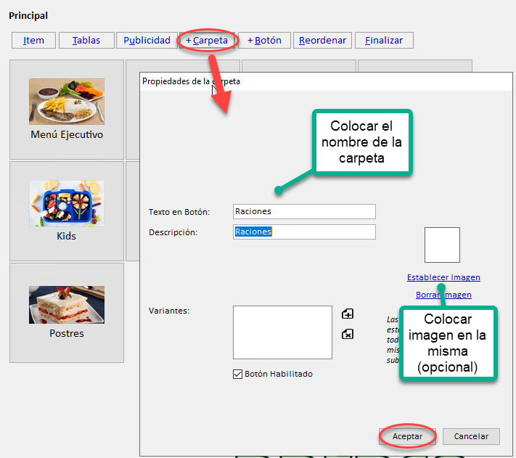Click the + Botón toolbar button

(x=264, y=41)
